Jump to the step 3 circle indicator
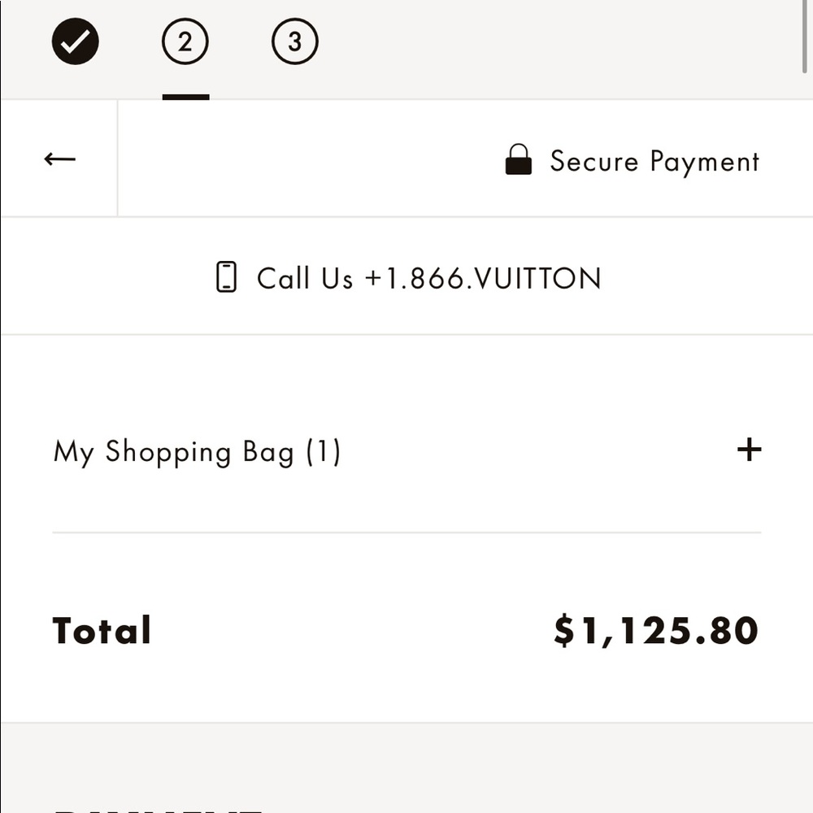 (x=294, y=41)
